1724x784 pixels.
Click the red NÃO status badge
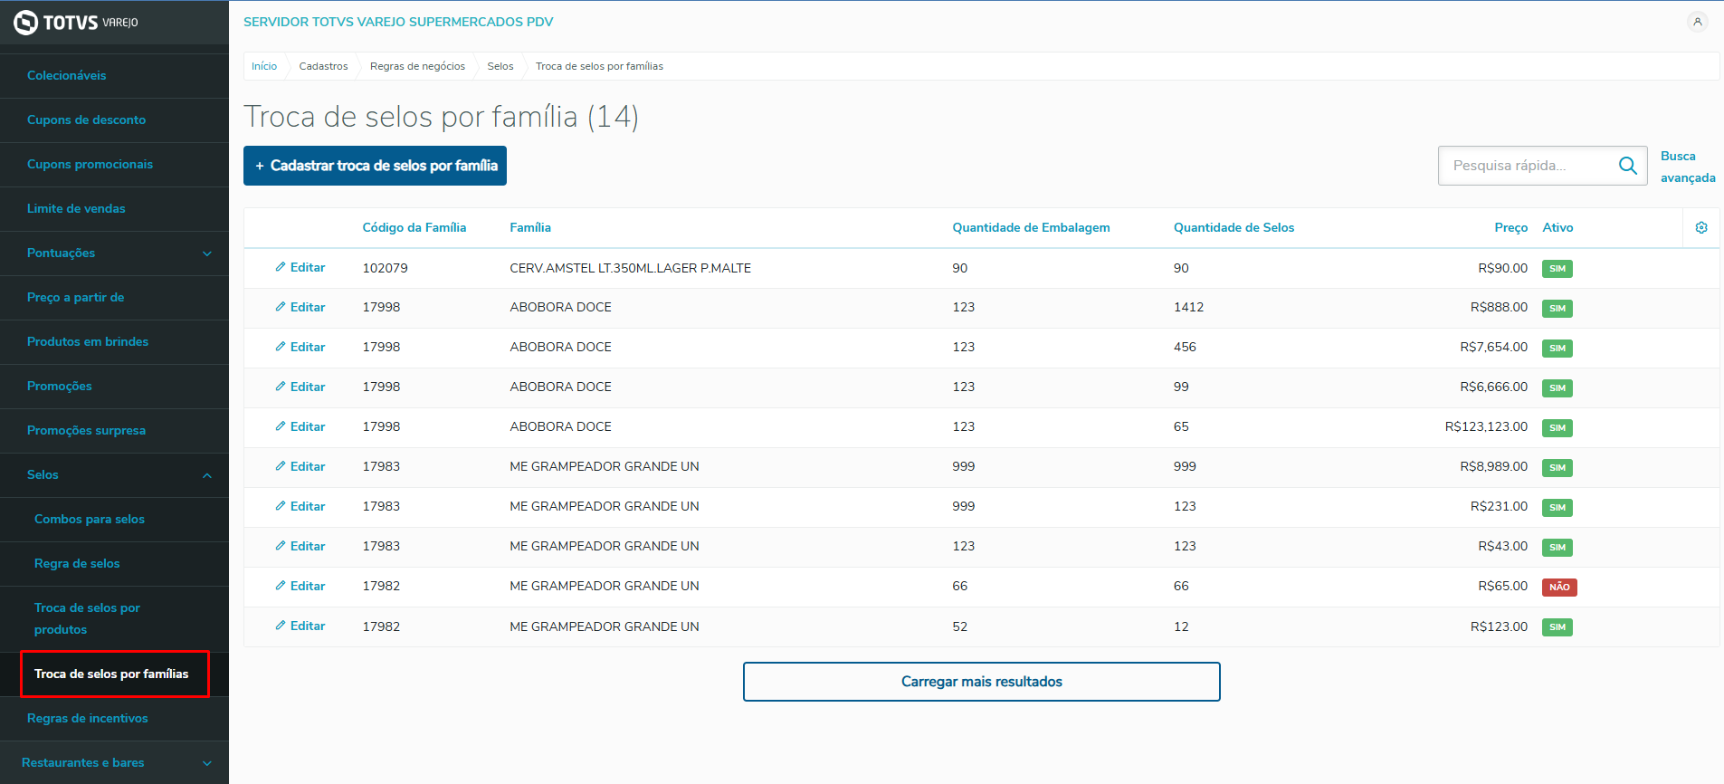pyautogui.click(x=1559, y=588)
